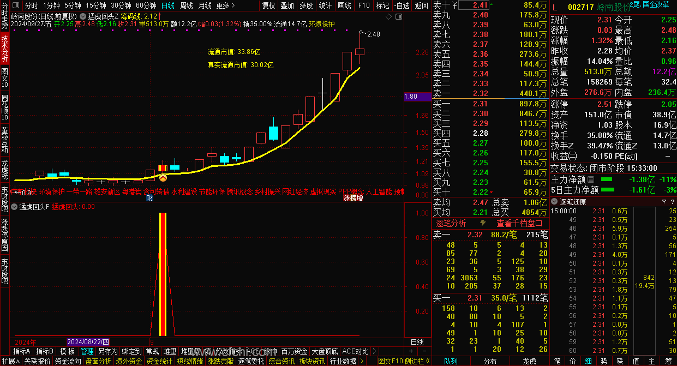Select 指标A tab

click(22, 351)
